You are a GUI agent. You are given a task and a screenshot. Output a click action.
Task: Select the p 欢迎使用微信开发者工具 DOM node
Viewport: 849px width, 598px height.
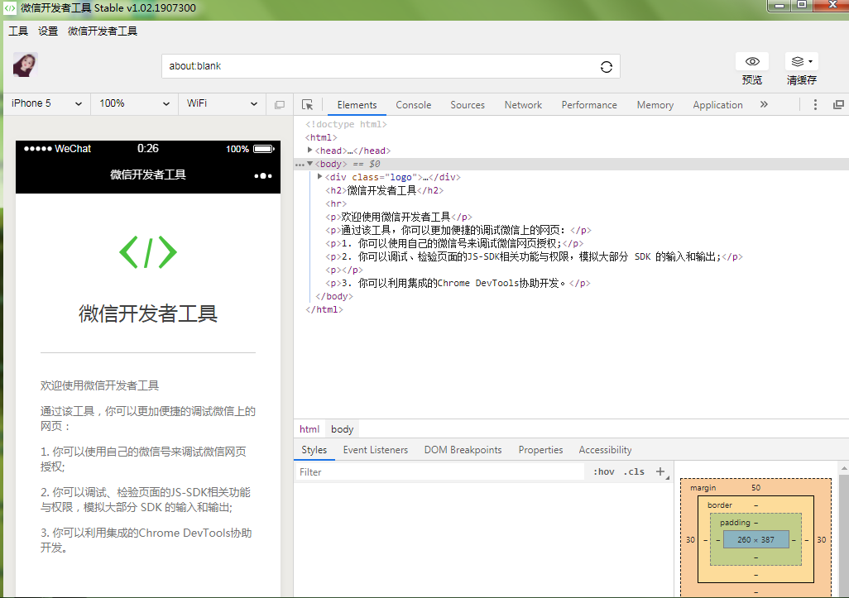(399, 217)
